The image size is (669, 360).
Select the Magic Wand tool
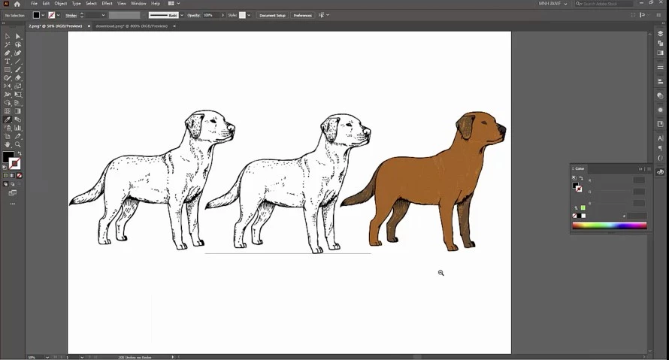tap(8, 45)
